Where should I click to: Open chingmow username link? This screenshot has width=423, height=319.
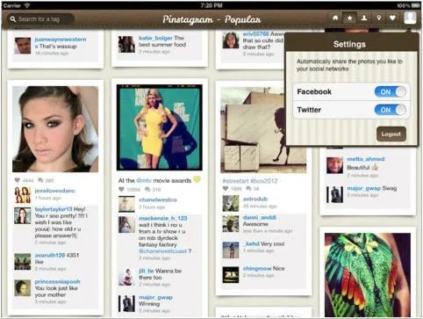[x=257, y=269]
